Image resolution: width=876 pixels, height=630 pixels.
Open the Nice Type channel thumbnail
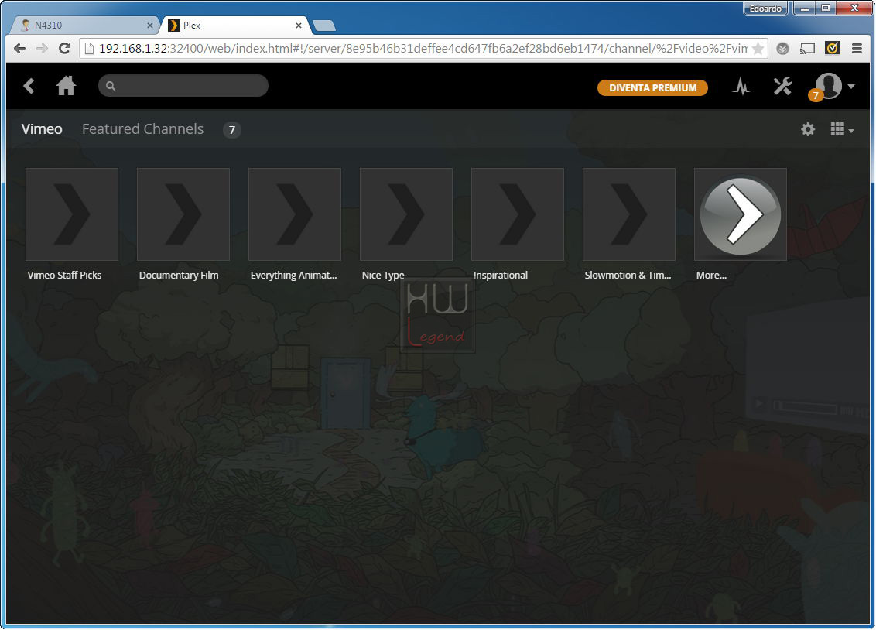pyautogui.click(x=406, y=214)
